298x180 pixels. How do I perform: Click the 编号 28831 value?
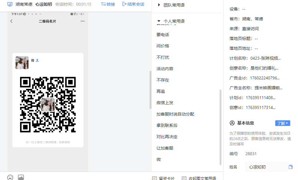click(251, 154)
